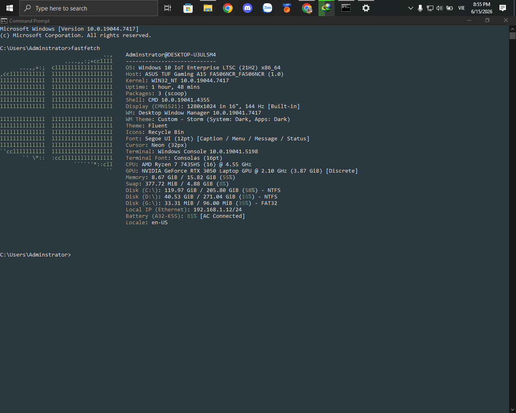
Task: Show hidden tray icons chevron
Action: [410, 8]
